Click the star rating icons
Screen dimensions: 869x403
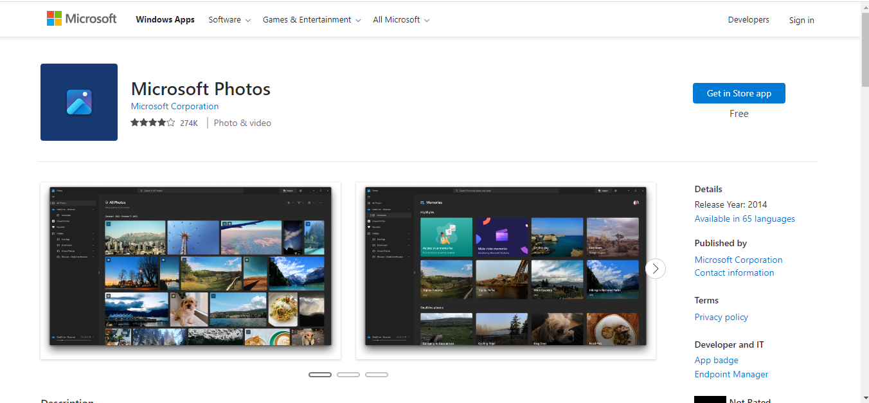coord(152,123)
